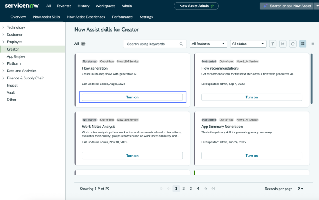Select Creator in the sidebar
The width and height of the screenshot is (319, 200).
click(33, 49)
